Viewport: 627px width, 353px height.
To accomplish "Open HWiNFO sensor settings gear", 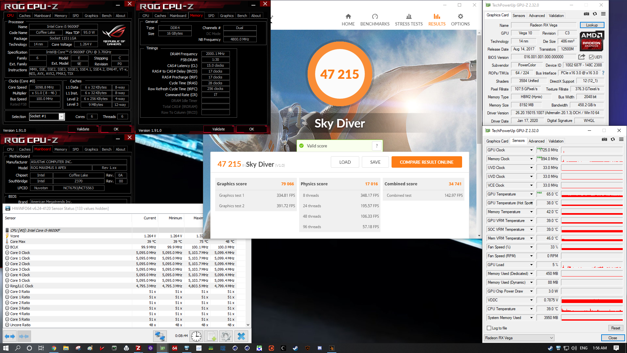I will point(226,336).
